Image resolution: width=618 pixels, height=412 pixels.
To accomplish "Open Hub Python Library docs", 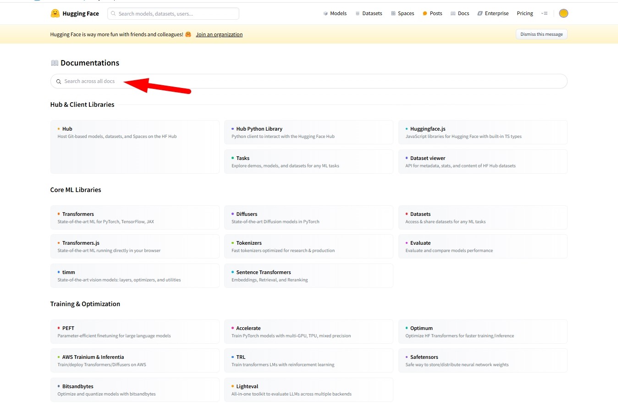I will coord(309,132).
